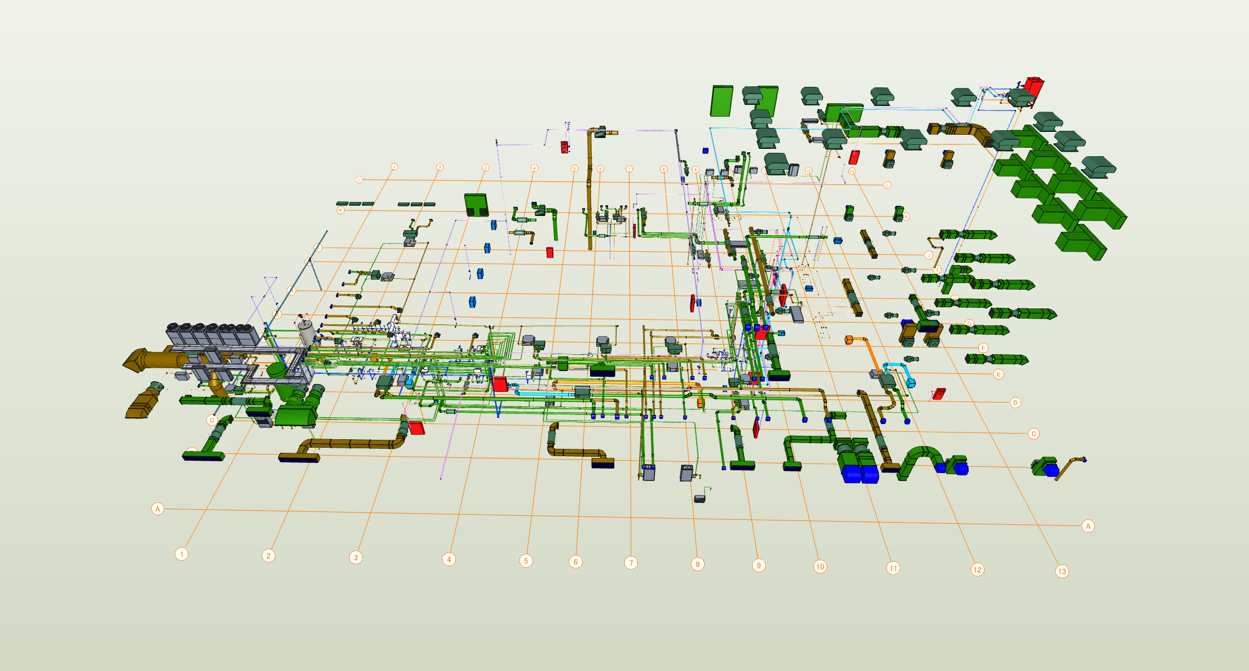Viewport: 1249px width, 671px height.
Task: Select grid bubble F on the right
Action: pyautogui.click(x=983, y=348)
